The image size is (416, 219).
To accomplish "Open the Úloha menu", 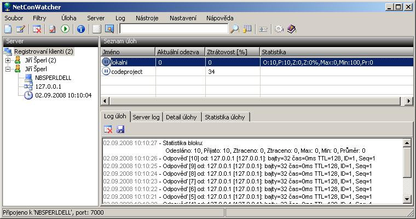I will (69, 18).
